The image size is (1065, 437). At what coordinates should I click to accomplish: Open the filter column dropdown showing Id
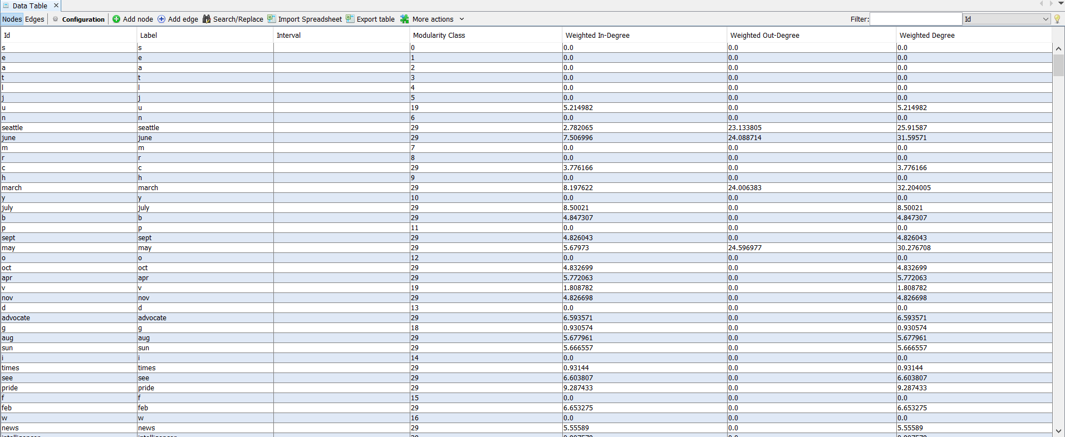(1007, 19)
